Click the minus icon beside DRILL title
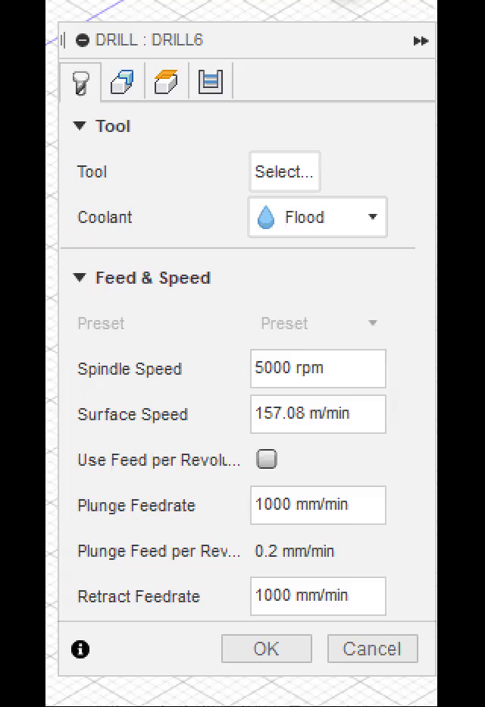This screenshot has width=485, height=707. tap(83, 40)
